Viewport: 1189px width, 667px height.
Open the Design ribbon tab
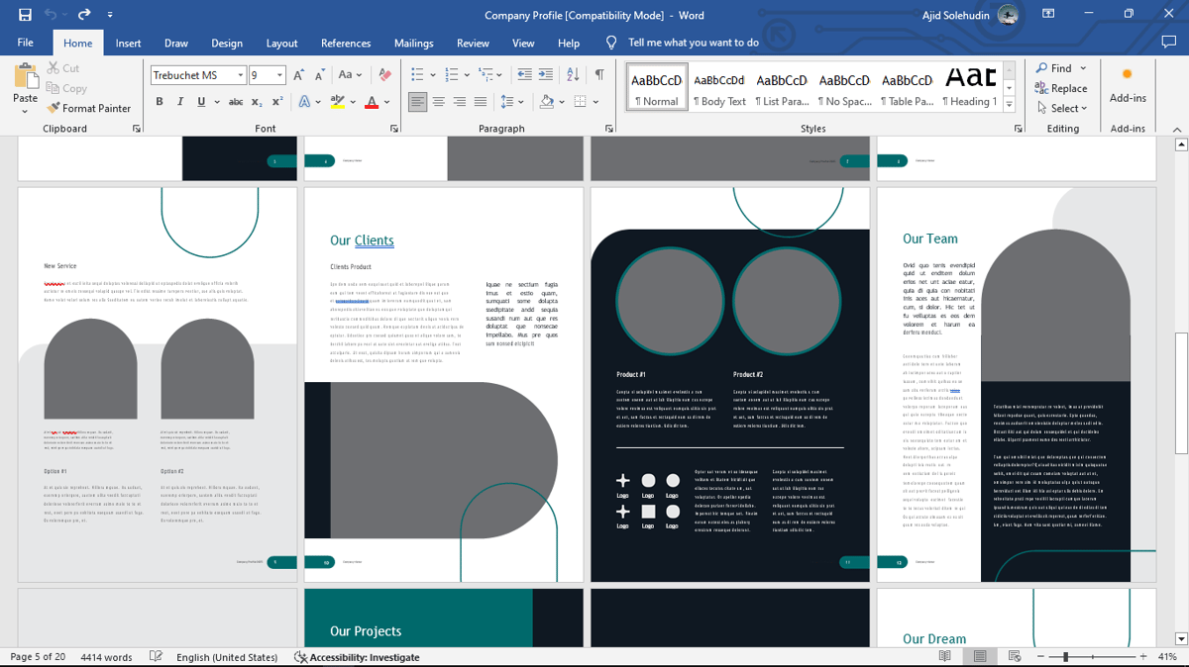pos(227,43)
